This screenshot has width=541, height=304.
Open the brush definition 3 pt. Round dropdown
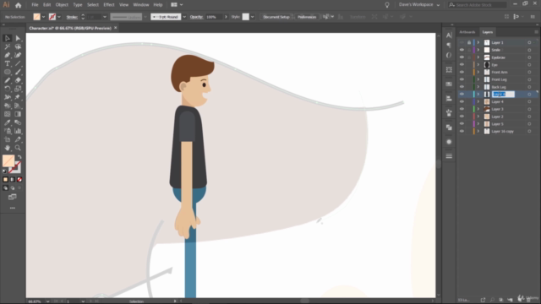coord(184,17)
